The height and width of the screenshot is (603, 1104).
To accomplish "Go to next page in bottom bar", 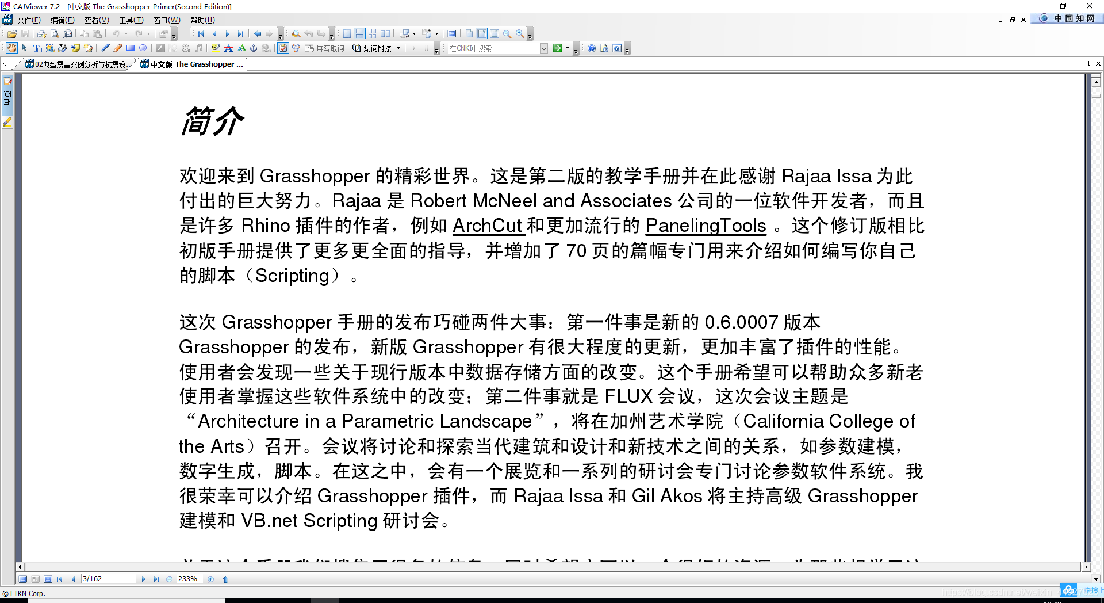I will pyautogui.click(x=144, y=579).
